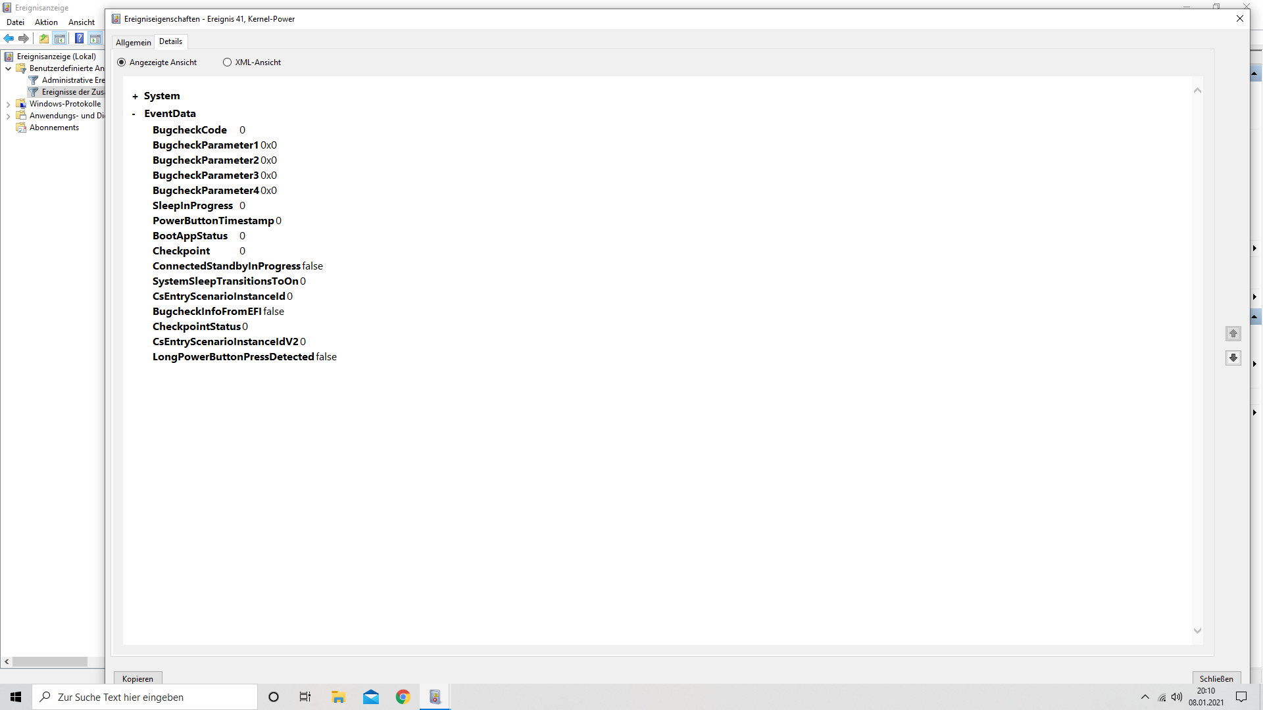Switch to the Allgemein tab
The image size is (1263, 710).
(133, 42)
